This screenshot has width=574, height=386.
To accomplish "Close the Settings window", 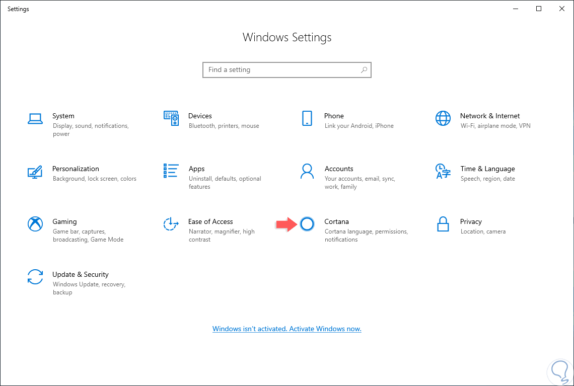I will tap(561, 9).
